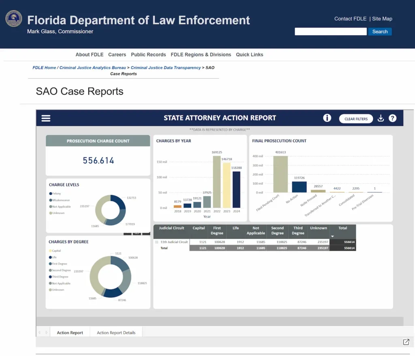Viewport: 415px width, 356px height.
Task: Click the FDLE seal logo
Action: point(14,19)
